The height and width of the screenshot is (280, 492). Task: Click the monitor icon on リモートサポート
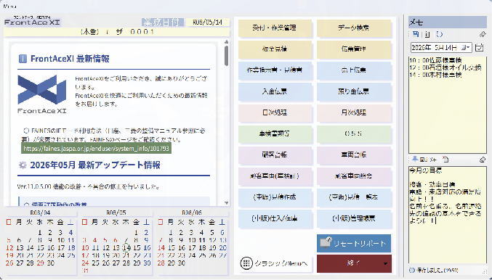tap(326, 243)
